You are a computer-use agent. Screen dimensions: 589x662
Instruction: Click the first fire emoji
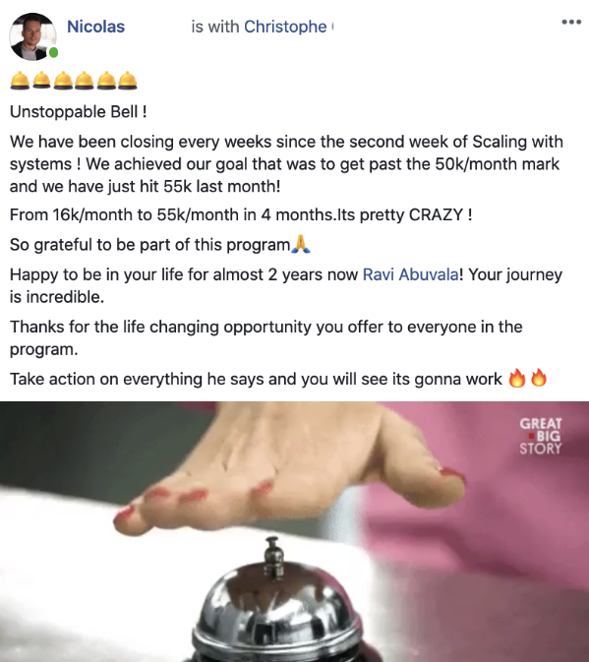coord(517,378)
